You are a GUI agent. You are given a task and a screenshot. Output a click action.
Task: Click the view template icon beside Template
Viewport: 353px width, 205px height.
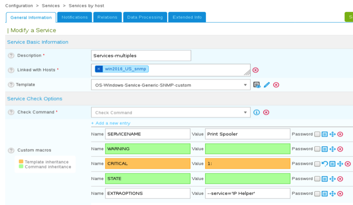[x=257, y=85]
